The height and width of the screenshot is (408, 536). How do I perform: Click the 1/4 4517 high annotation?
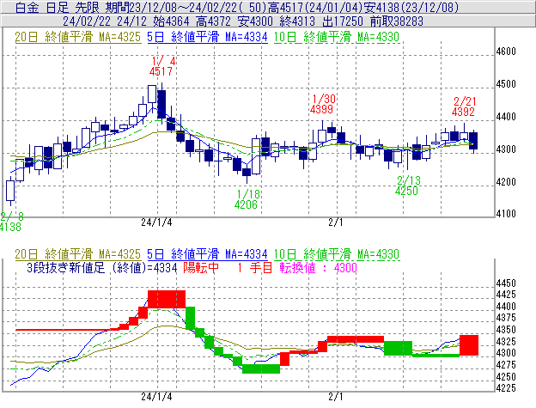point(161,66)
